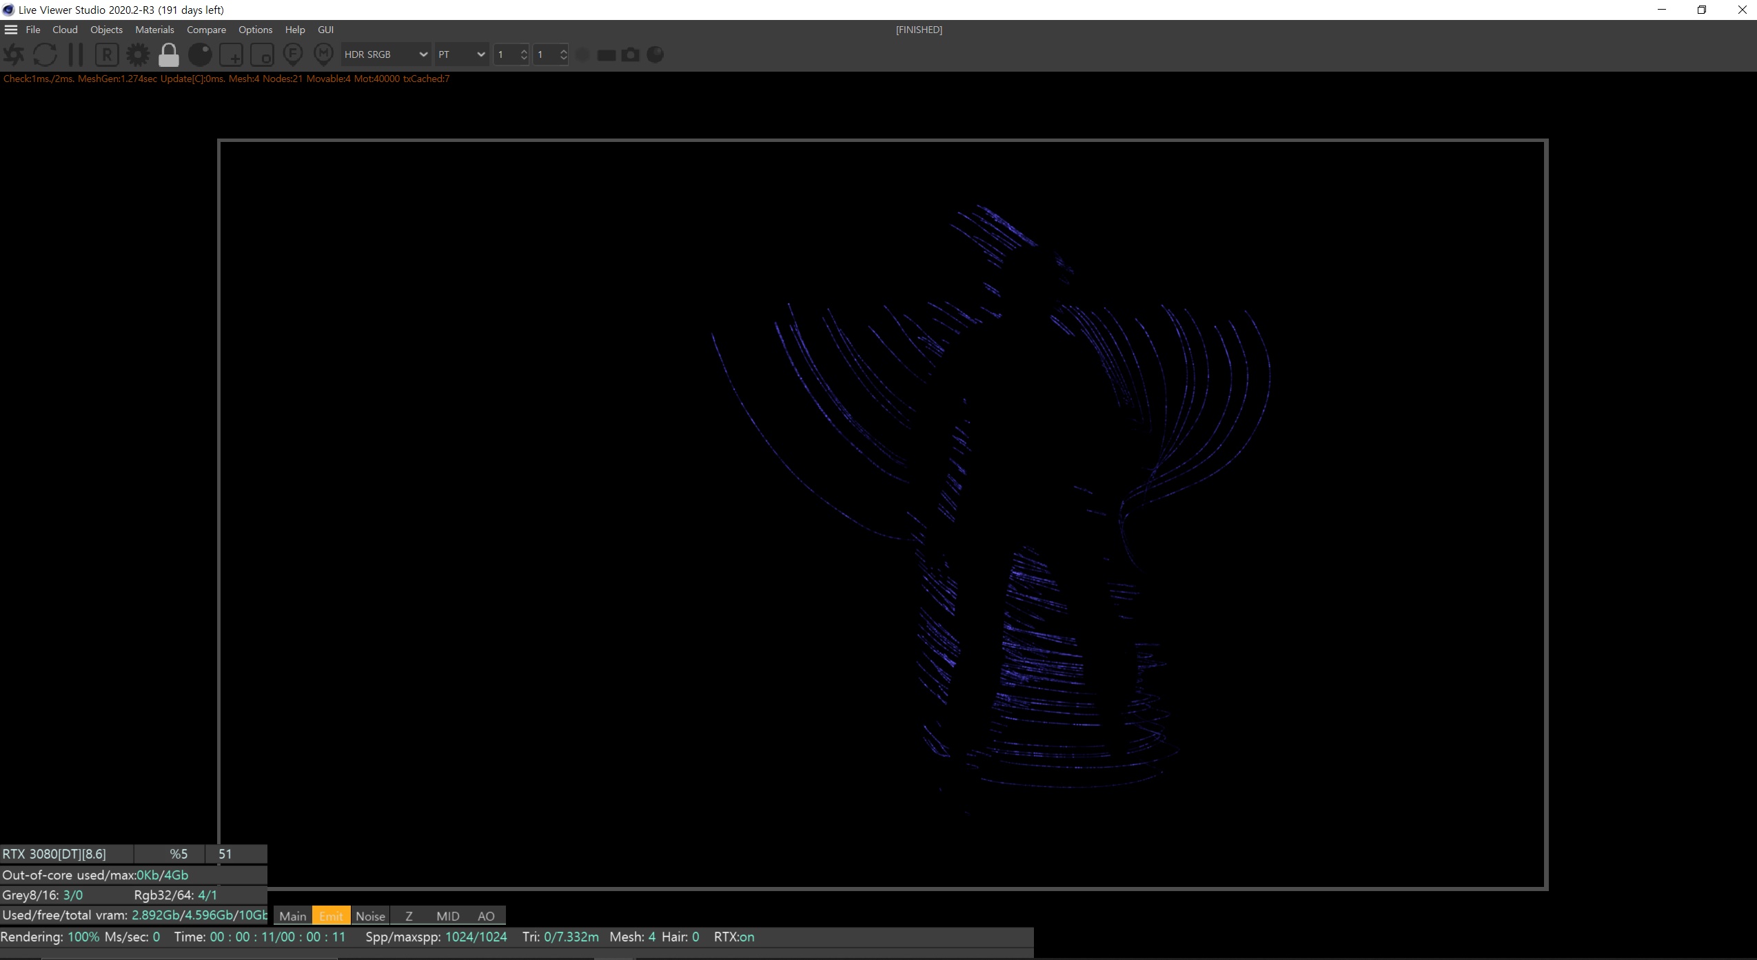Click the second numeric input field

(545, 54)
